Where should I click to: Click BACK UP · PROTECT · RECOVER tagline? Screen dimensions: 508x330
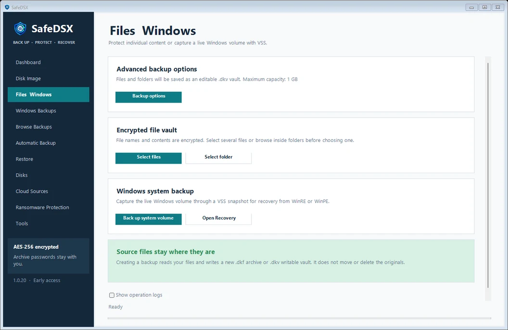coord(44,42)
